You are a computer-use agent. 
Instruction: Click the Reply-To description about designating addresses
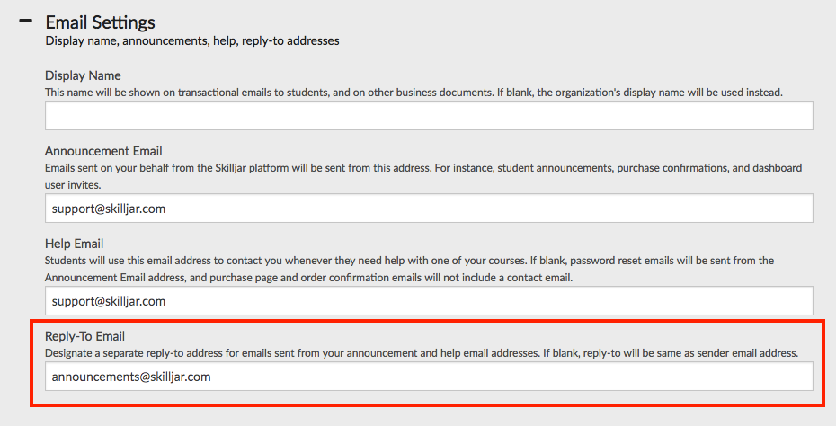click(x=421, y=353)
